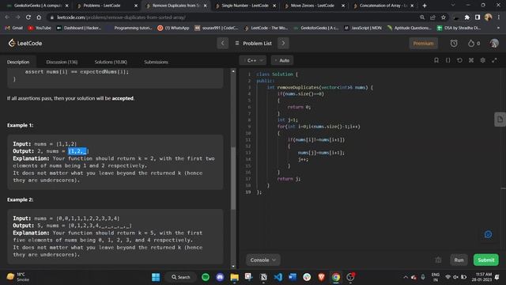This screenshot has height=285, width=506.
Task: Click the Run button
Action: pos(459,260)
